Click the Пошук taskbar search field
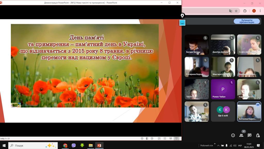 [x=30, y=146]
